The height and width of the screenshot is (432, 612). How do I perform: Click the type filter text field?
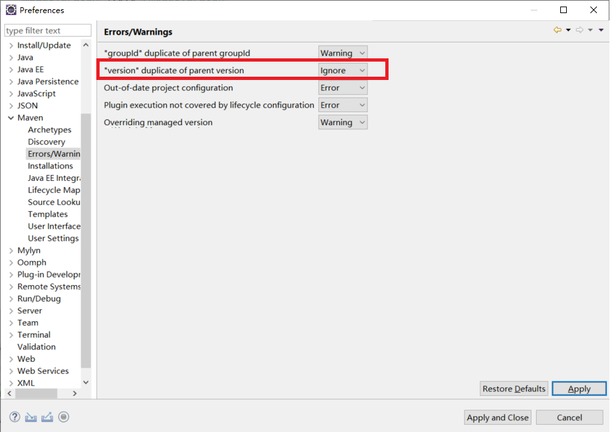48,31
